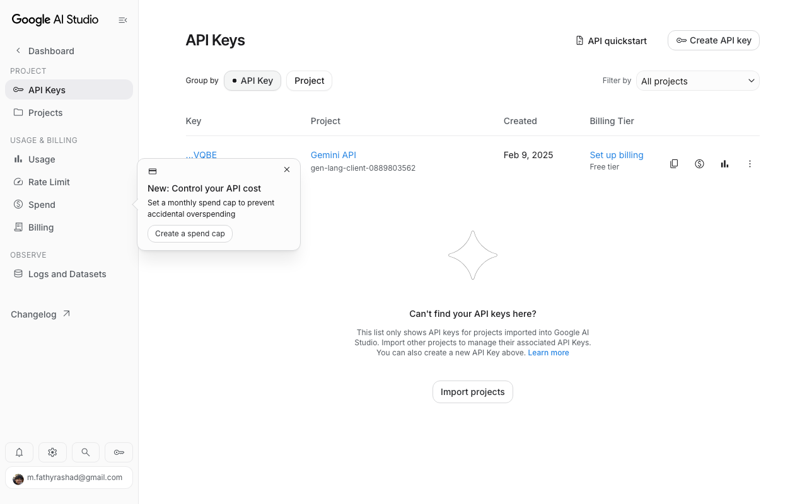
Task: Open more options menu for the VQBE key
Action: 750,164
